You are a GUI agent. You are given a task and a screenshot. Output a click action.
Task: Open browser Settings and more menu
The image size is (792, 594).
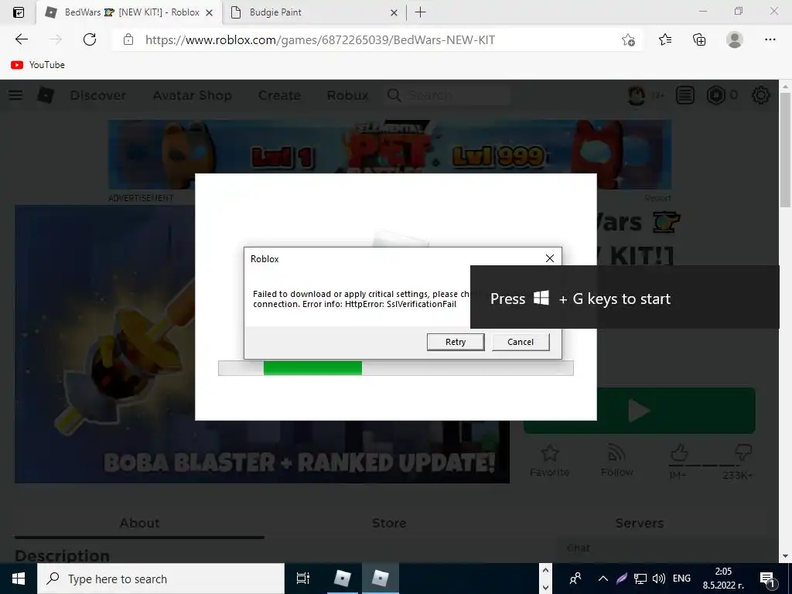coord(770,39)
